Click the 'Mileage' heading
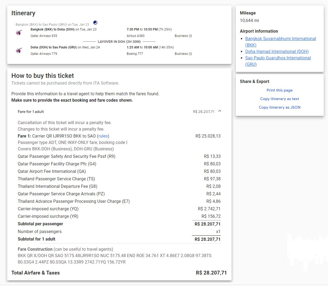The height and width of the screenshot is (286, 328). [x=248, y=13]
